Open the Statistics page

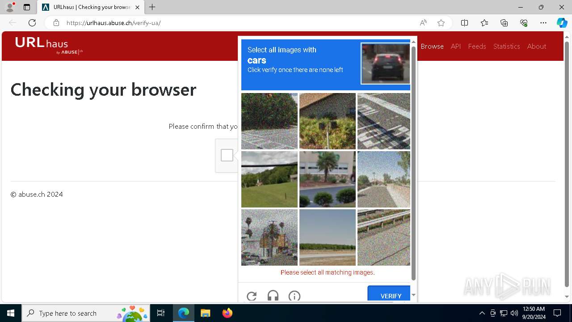point(506,46)
